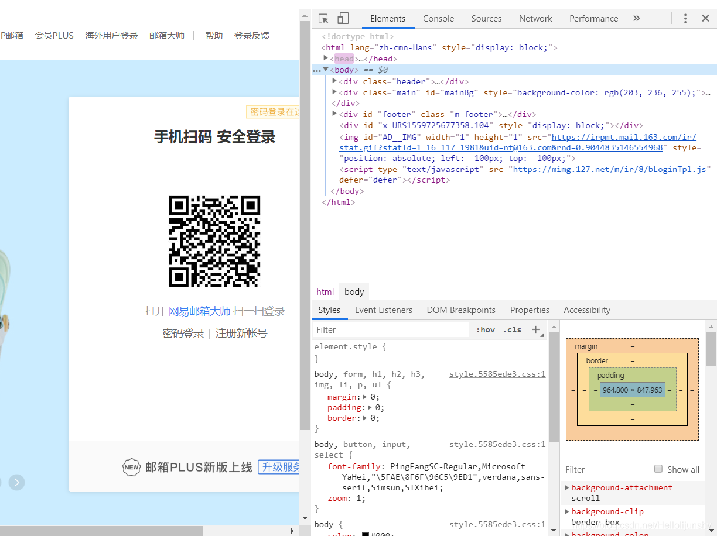Screen dimensions: 717x536
Task: Expand the div class header node
Action: (x=334, y=81)
